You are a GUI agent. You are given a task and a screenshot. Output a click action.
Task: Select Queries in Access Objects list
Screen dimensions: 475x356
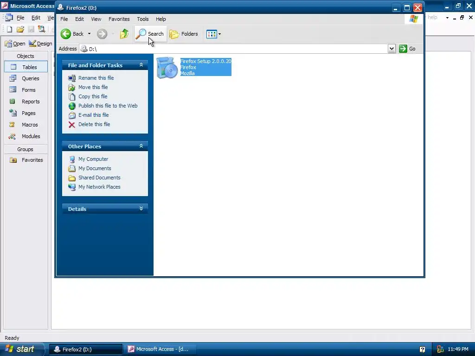click(26, 78)
